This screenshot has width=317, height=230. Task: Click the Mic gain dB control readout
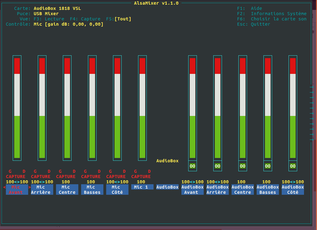pyautogui.click(x=68, y=24)
